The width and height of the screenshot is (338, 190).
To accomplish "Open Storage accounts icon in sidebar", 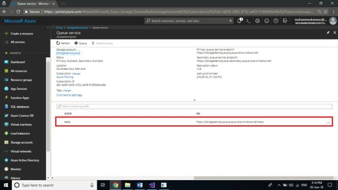I will coord(6,142).
